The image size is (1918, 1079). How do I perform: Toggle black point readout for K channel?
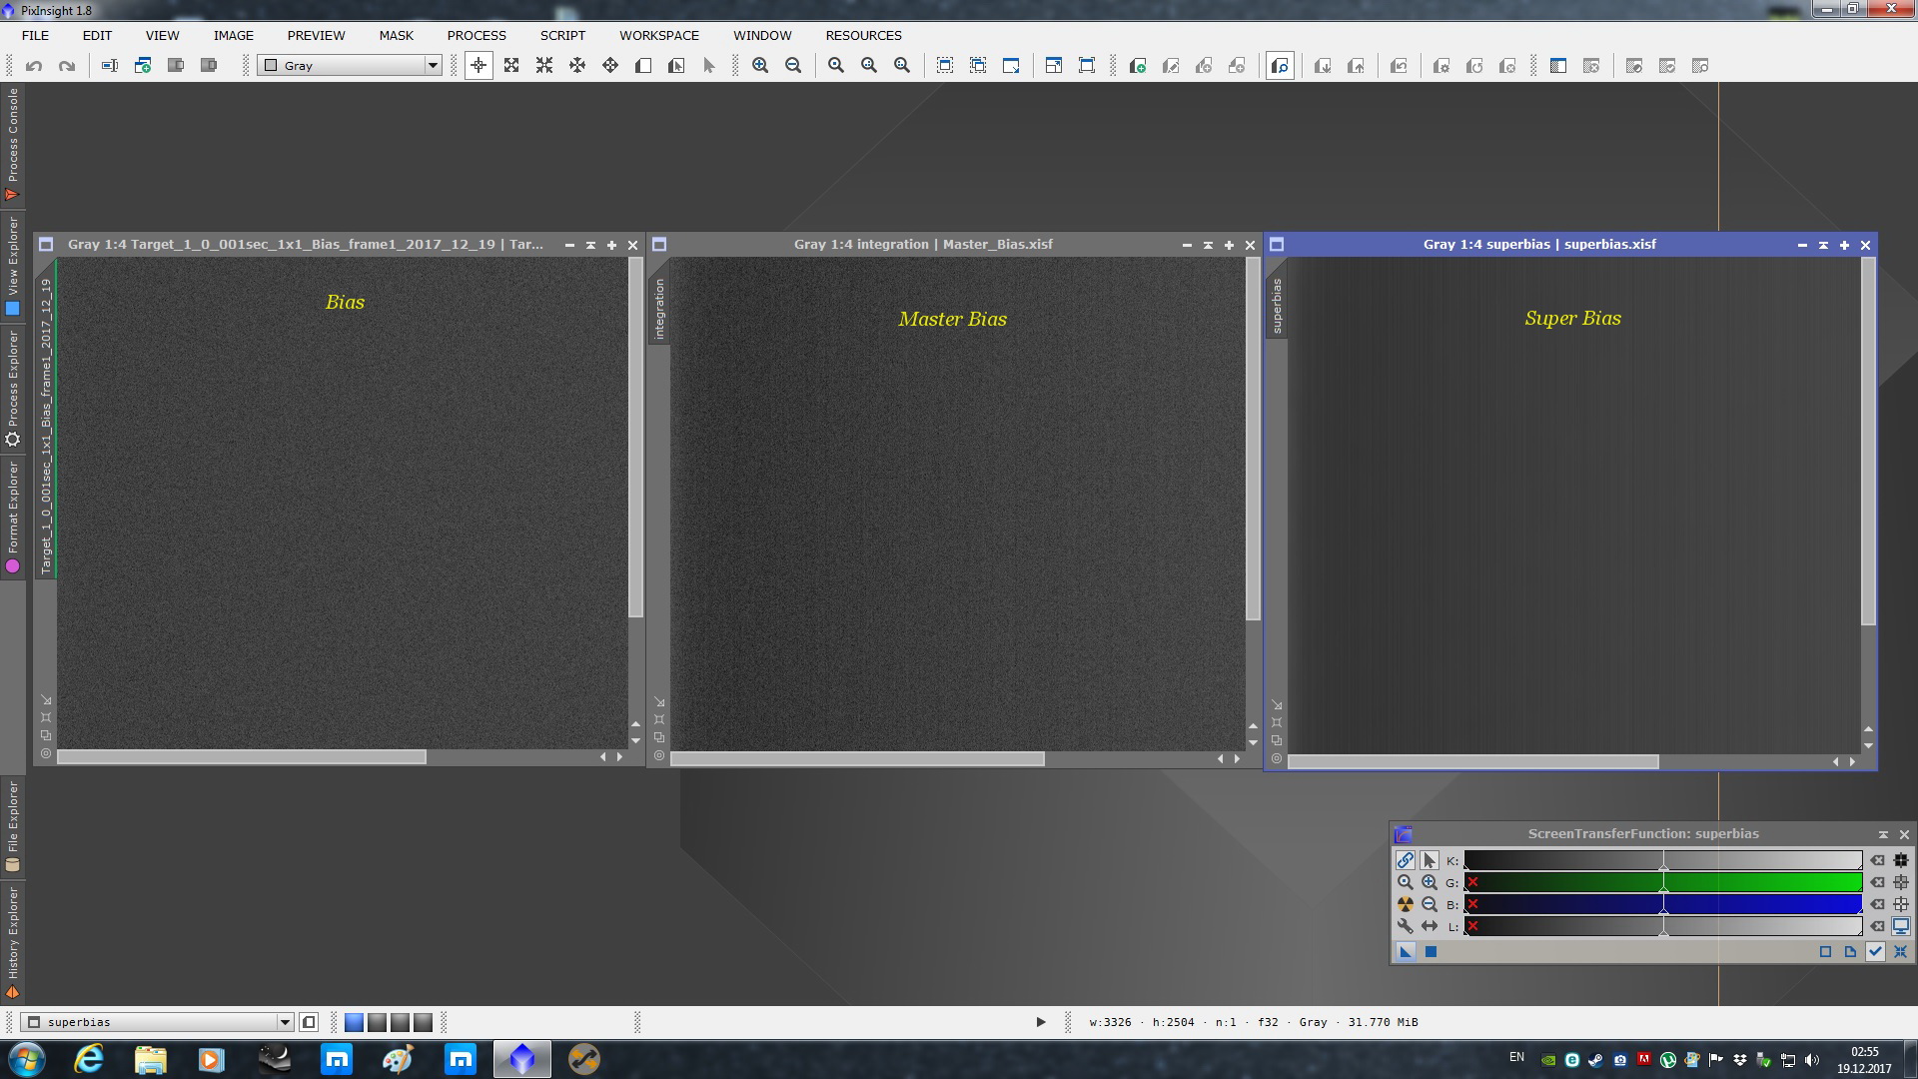point(1901,860)
